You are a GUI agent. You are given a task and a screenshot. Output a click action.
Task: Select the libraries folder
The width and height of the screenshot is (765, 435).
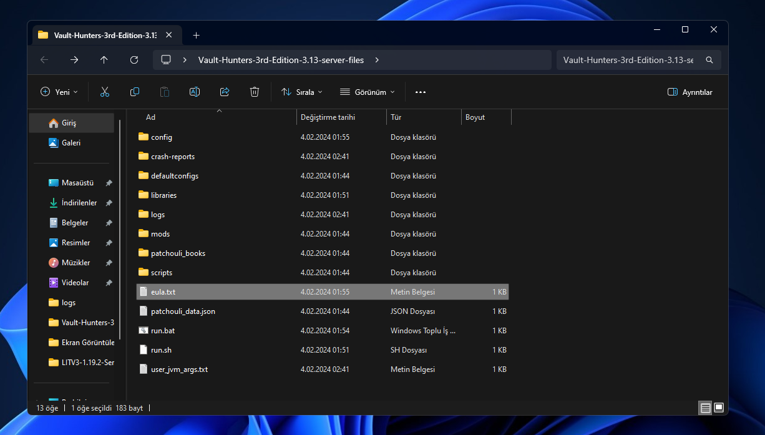point(323,195)
